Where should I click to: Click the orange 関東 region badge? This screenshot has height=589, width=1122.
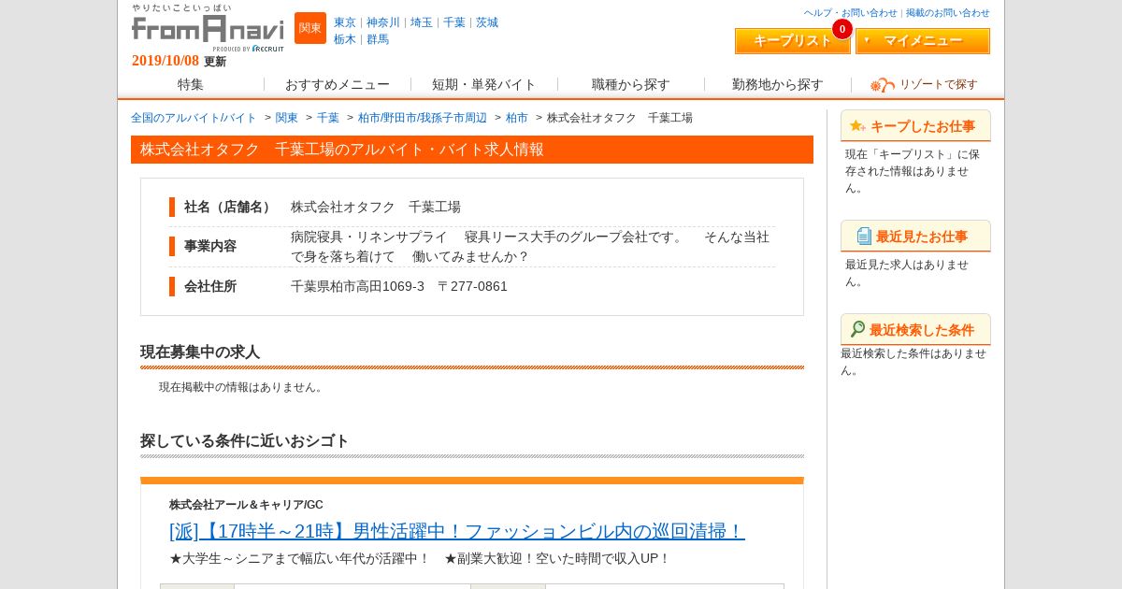pyautogui.click(x=310, y=28)
